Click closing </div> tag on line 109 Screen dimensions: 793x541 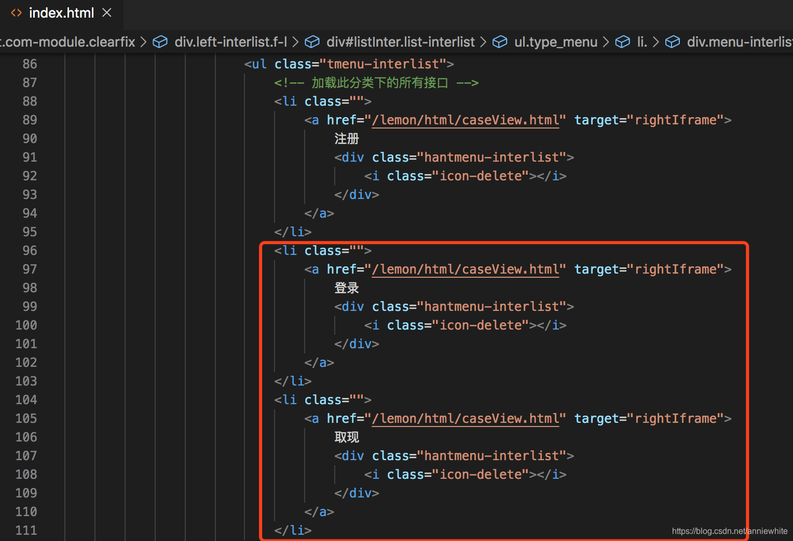click(x=357, y=493)
